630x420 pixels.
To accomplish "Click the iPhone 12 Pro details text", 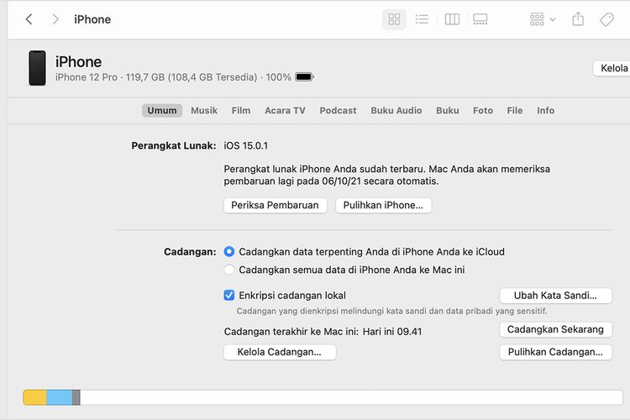I will tap(173, 77).
